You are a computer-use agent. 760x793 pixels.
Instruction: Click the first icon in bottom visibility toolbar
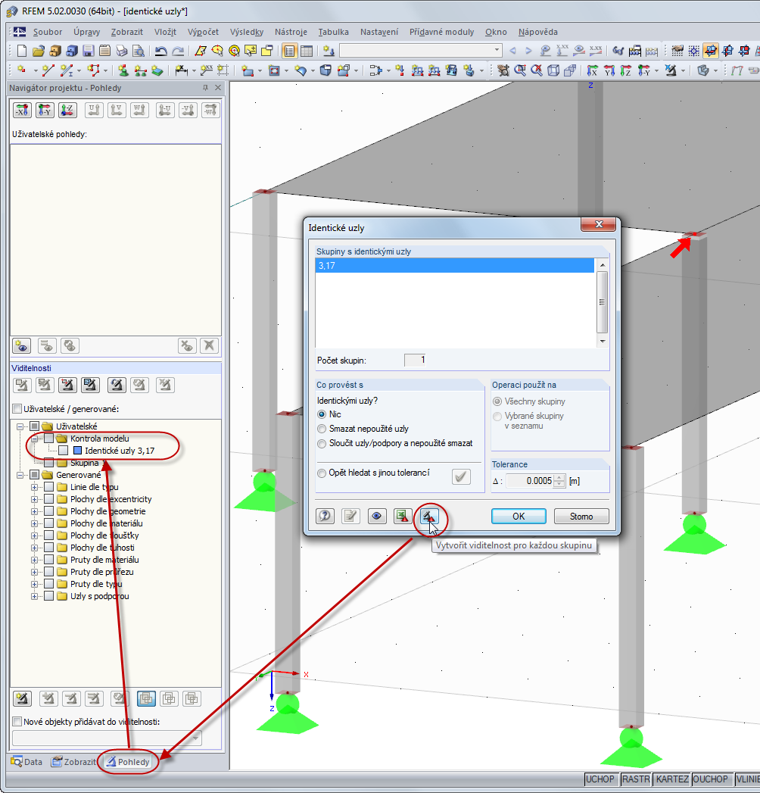22,698
